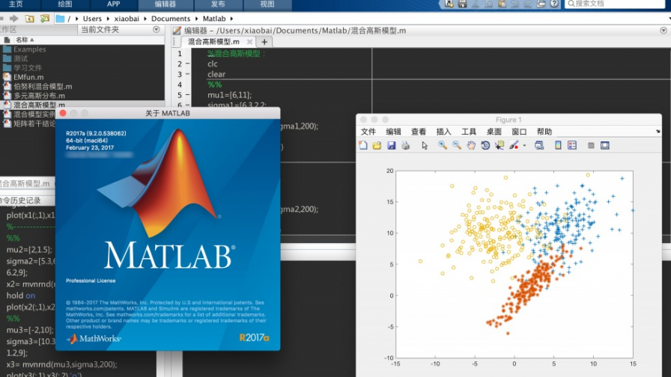
Task: Switch to the 视图 ribbon tab
Action: tap(267, 4)
